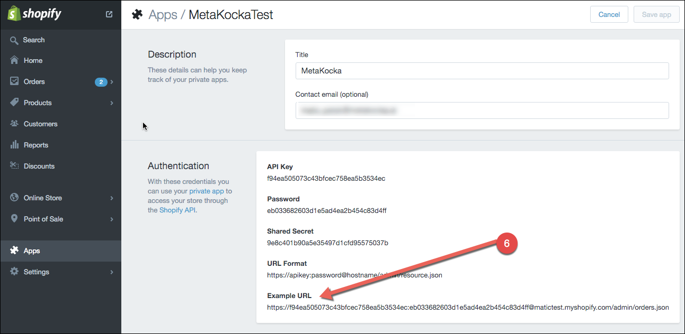Click the Title input field
685x334 pixels.
tap(482, 70)
